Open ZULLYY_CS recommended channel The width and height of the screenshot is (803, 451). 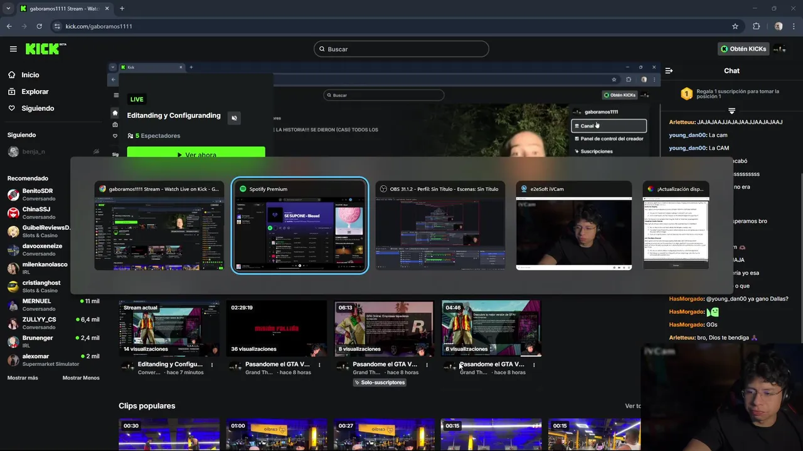(53, 323)
